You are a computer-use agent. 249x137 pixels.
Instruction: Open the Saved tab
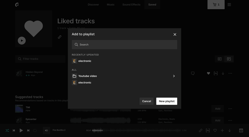152,5
